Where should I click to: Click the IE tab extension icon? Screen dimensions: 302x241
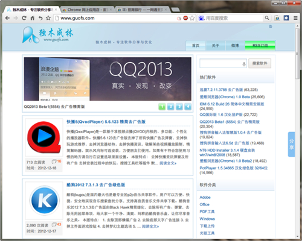(x=277, y=18)
